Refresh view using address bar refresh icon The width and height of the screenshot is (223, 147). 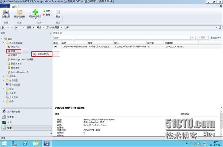pyautogui.click(x=220, y=28)
